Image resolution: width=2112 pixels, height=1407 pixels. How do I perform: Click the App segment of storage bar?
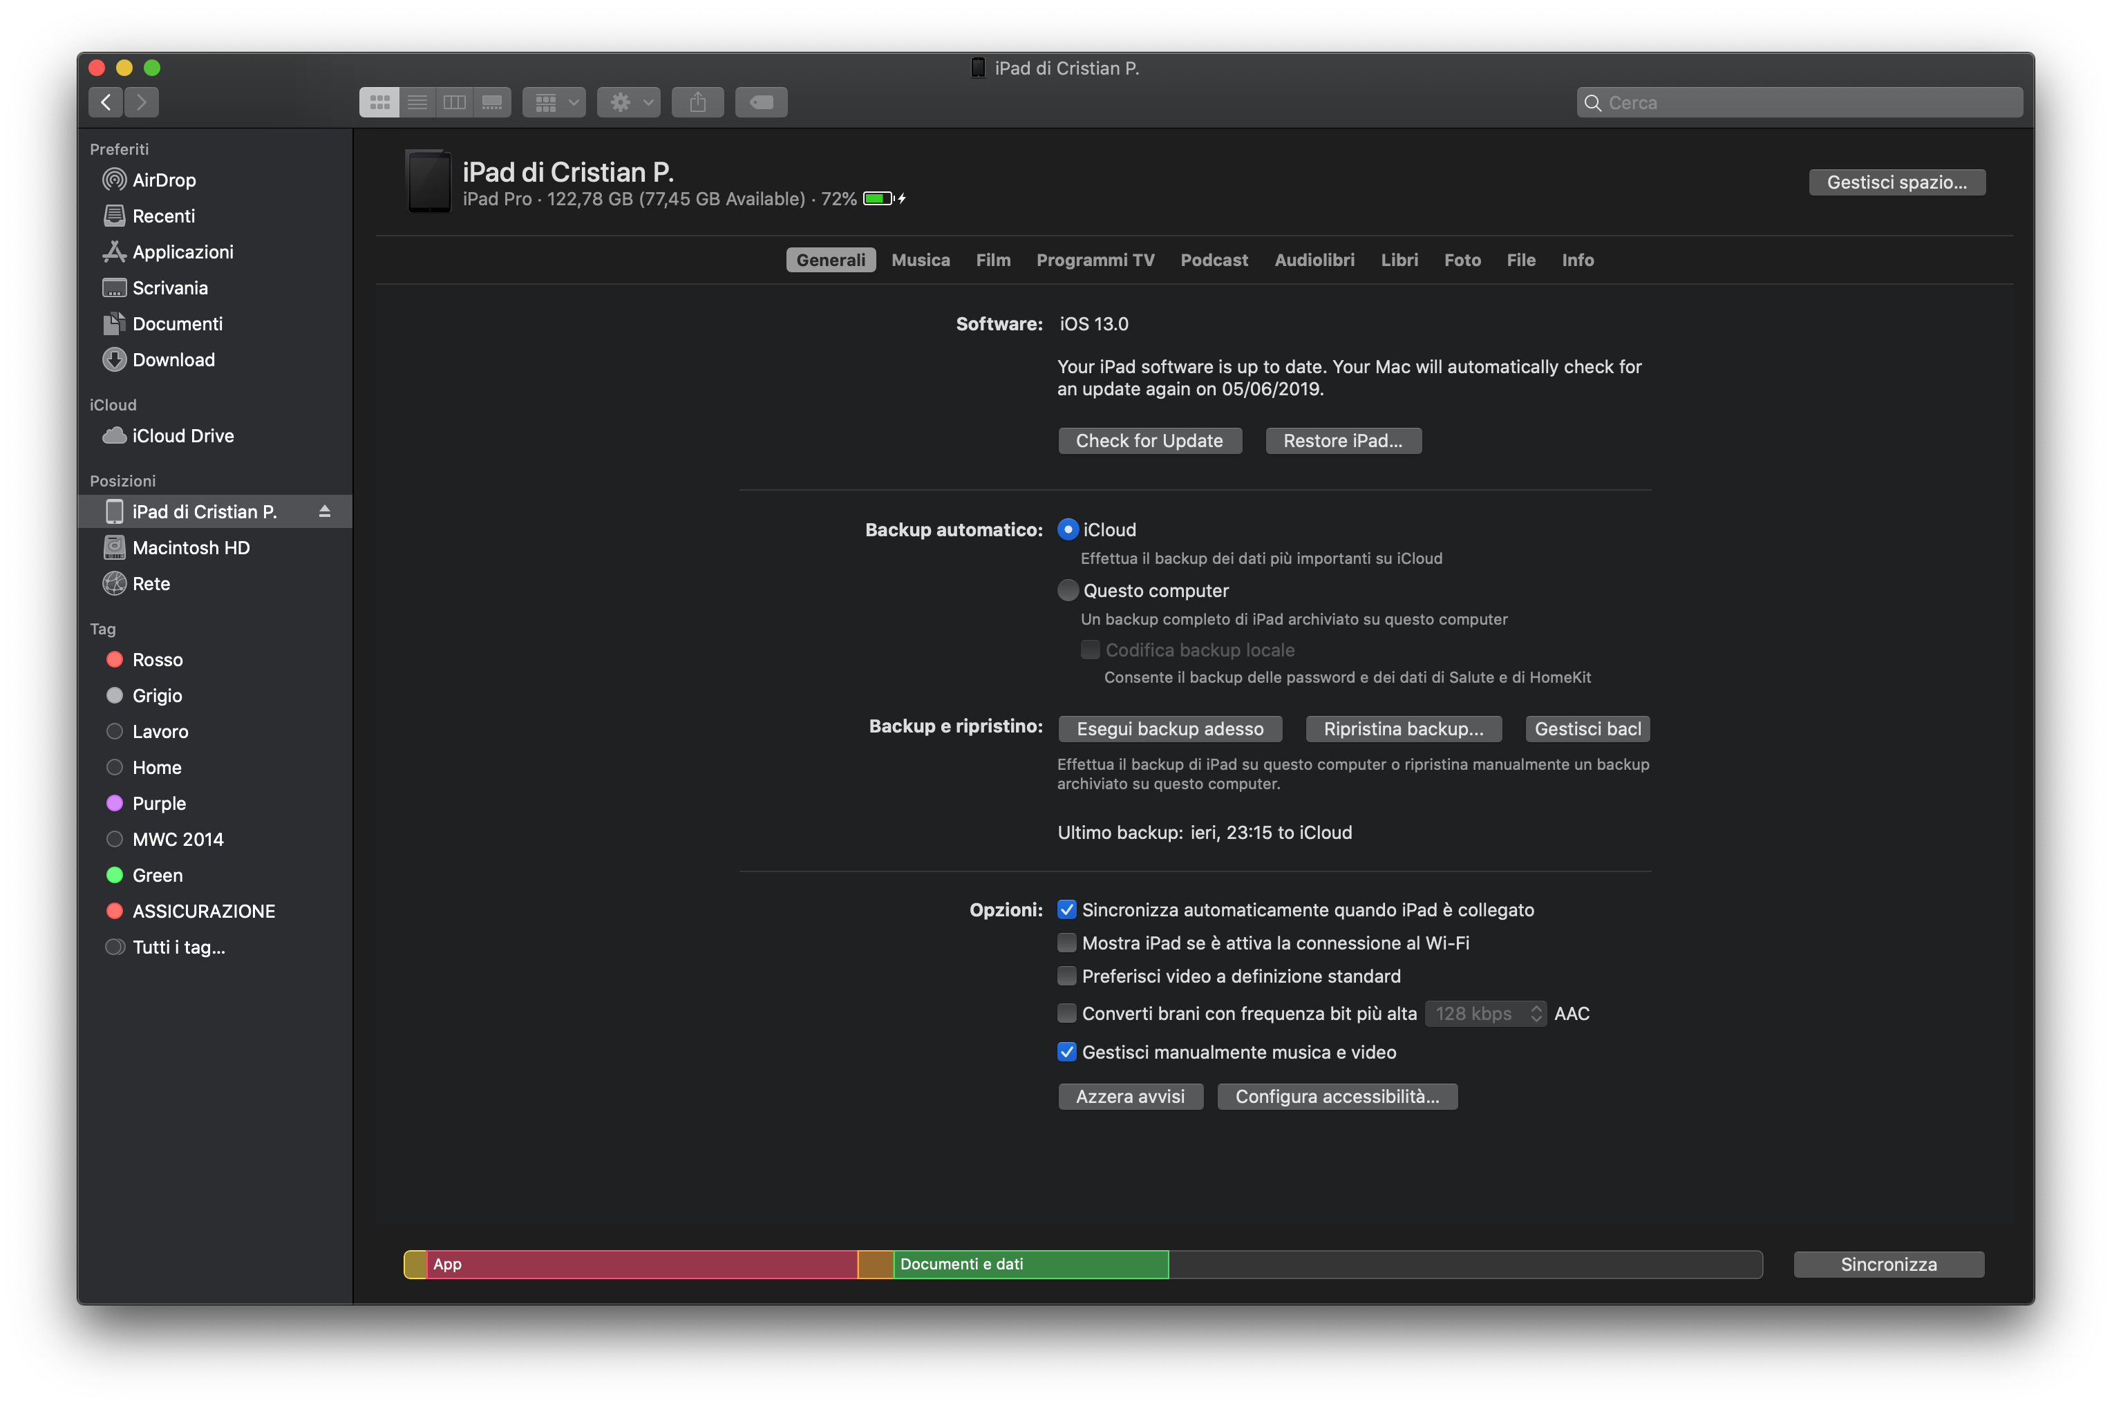643,1265
